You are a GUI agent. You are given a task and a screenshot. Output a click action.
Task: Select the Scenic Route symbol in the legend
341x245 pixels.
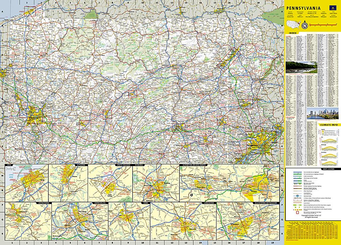(x=297, y=203)
